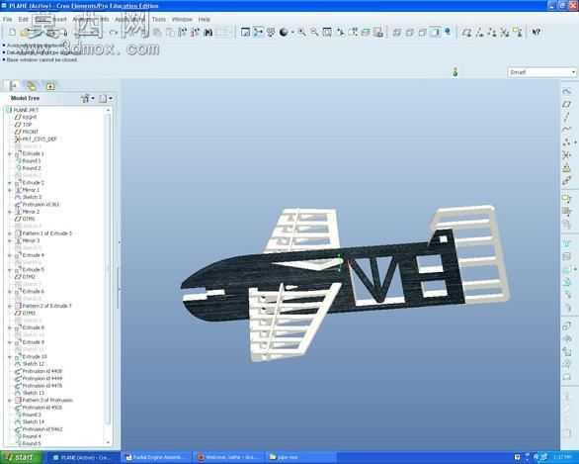Click the regeneration status traffic light icon
579x464 pixels.
[x=455, y=72]
